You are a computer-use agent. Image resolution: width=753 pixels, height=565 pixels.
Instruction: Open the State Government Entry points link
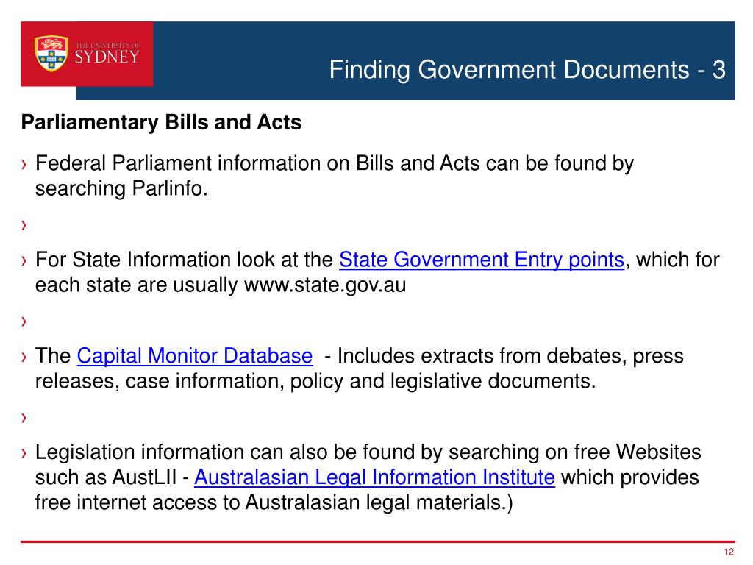tap(482, 260)
